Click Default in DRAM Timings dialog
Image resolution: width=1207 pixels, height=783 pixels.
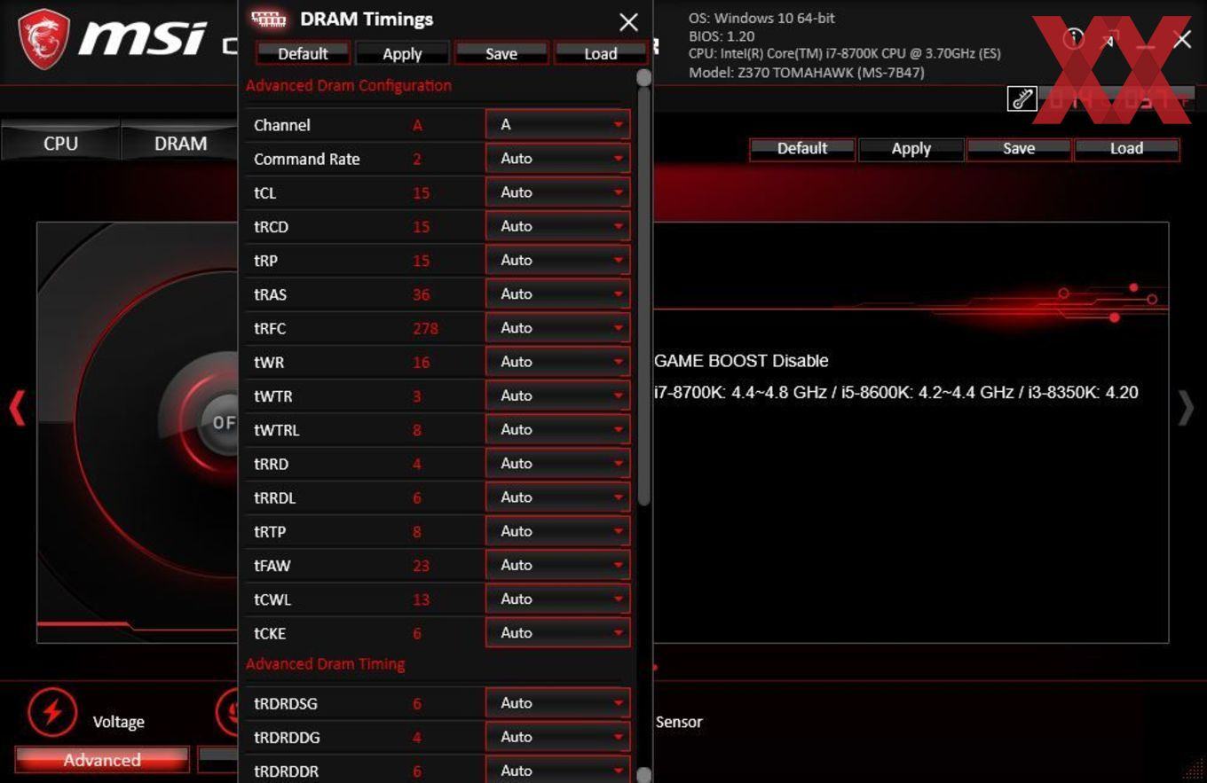303,53
